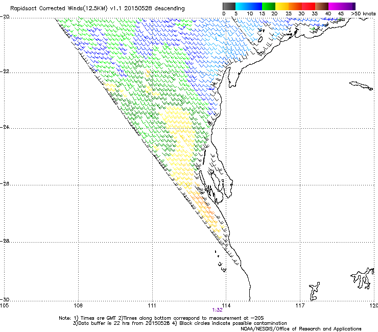The image size is (378, 332).
Task: Click the '-24' latitude axis label
Action: pos(5,127)
